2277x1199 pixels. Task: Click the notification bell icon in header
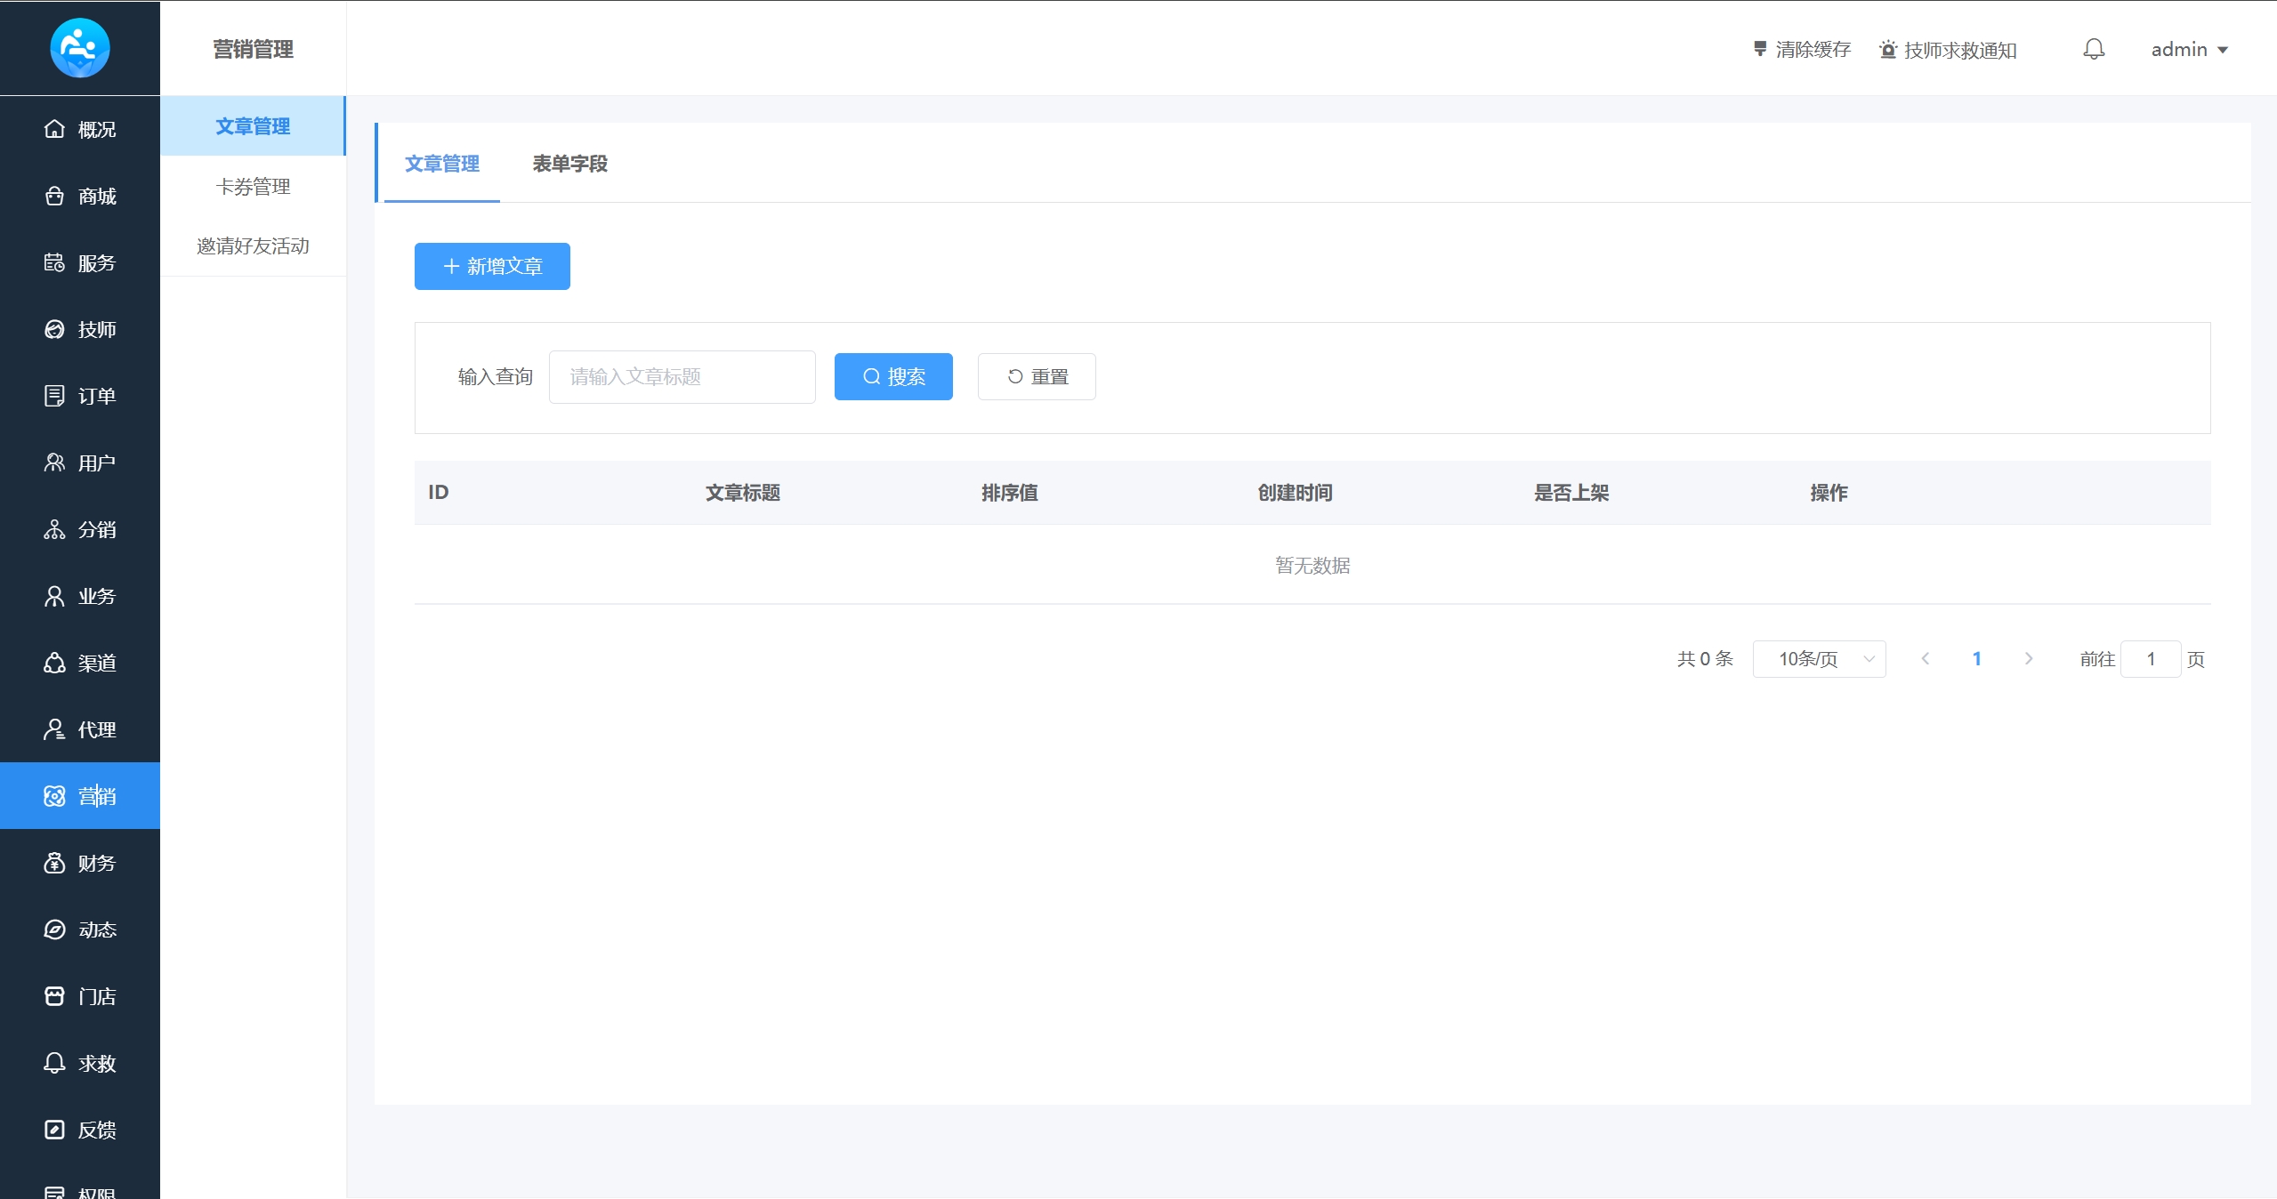coord(2093,49)
